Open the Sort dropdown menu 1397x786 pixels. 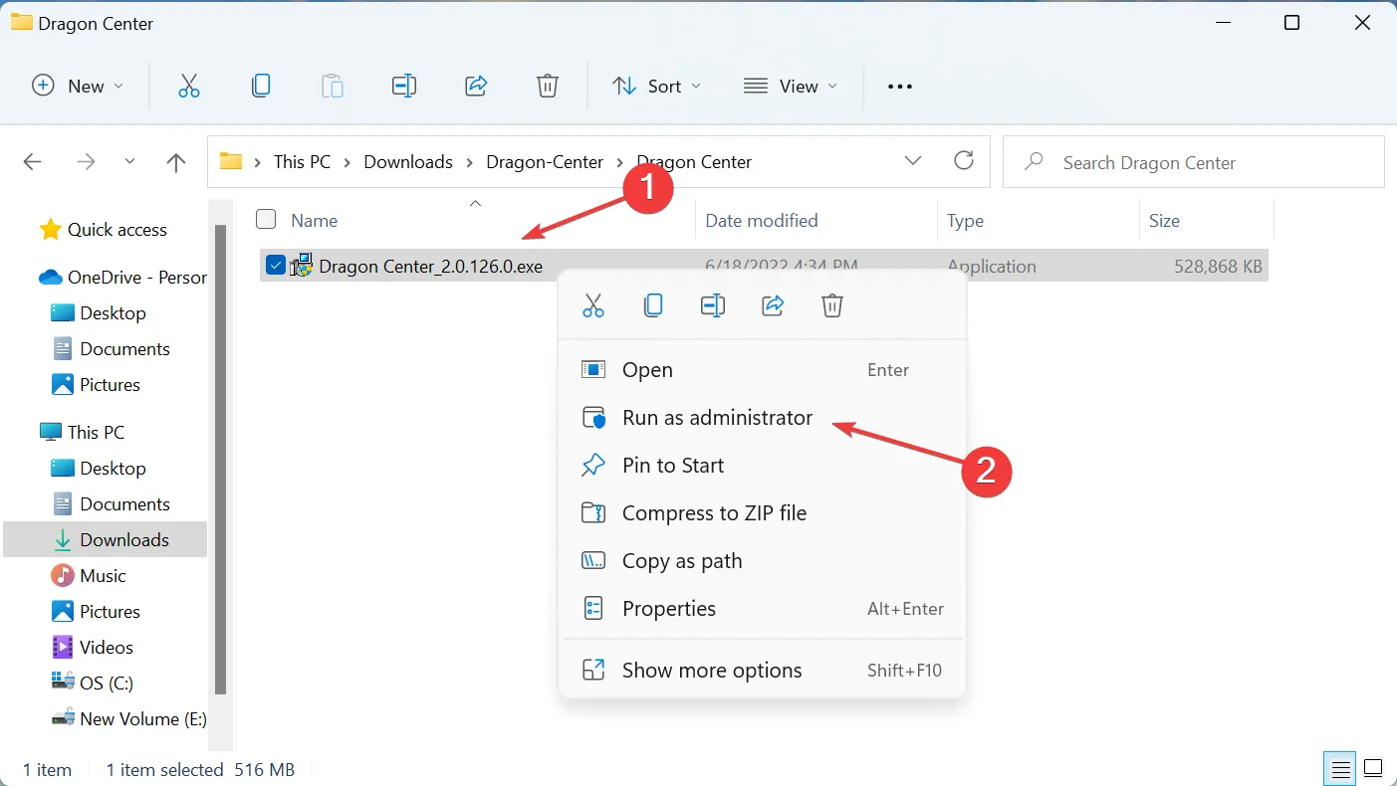point(656,87)
